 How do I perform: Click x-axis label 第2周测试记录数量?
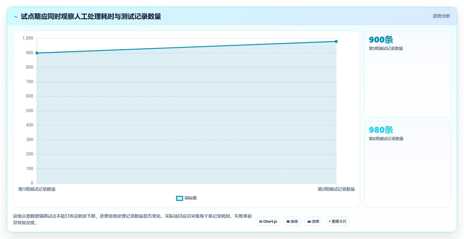coord(336,189)
